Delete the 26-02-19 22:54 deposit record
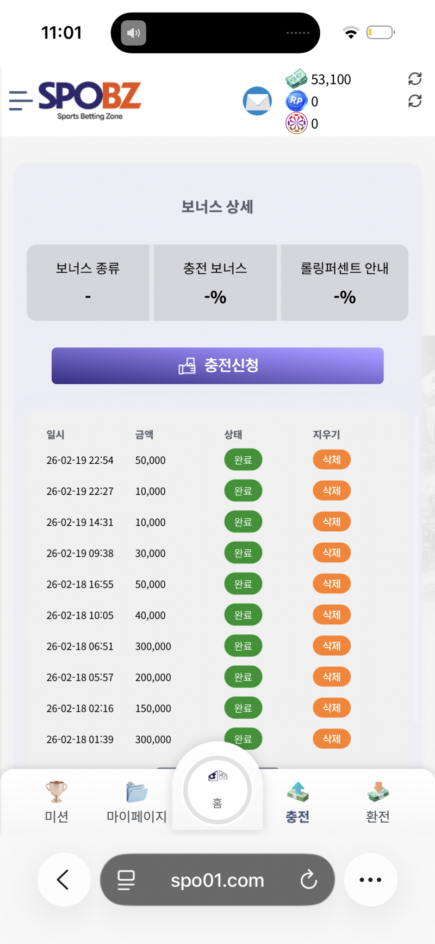Screen dimensions: 435x944 tap(332, 459)
